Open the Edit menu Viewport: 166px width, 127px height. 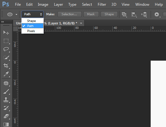(29, 4)
